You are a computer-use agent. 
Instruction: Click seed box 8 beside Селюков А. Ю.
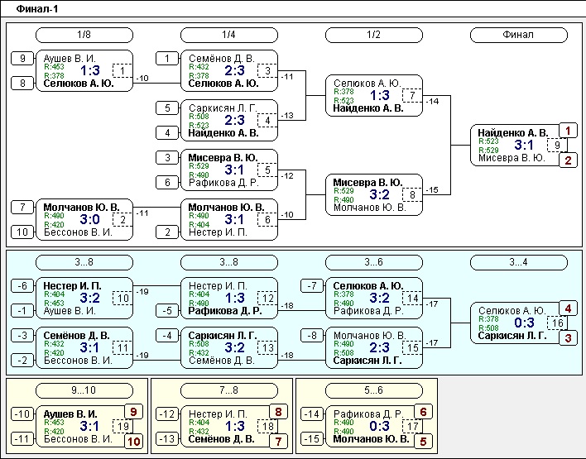[x=22, y=83]
